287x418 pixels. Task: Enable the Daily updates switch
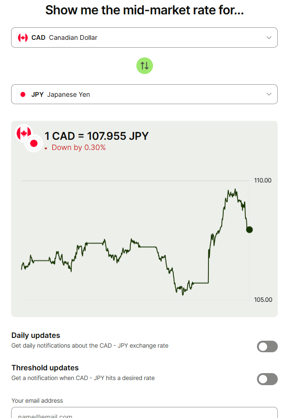(x=267, y=346)
